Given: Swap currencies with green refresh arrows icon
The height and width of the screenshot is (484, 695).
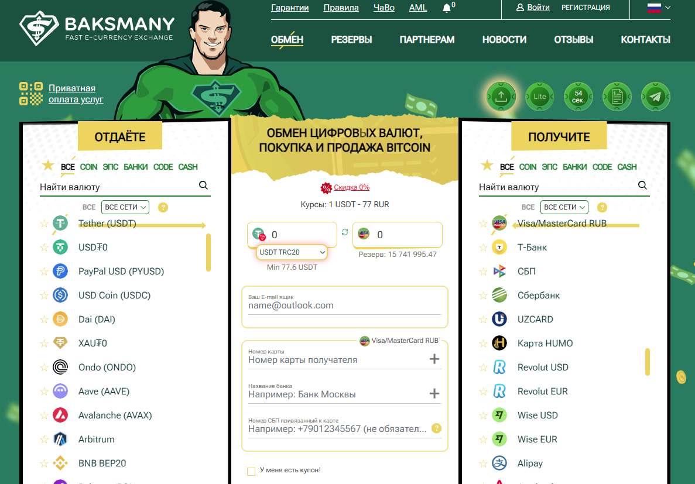Looking at the screenshot, I should pyautogui.click(x=345, y=232).
